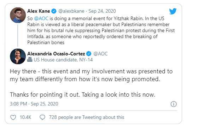Open Alex Kane's profile picture
Viewport: 210px width, 133px height.
(x=18, y=15)
